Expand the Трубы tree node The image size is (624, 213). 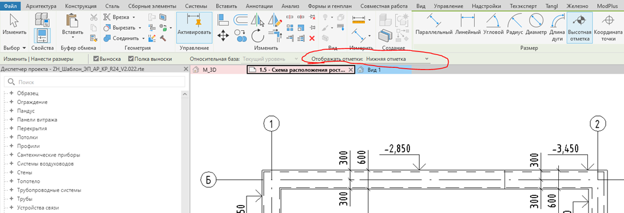pyautogui.click(x=12, y=199)
